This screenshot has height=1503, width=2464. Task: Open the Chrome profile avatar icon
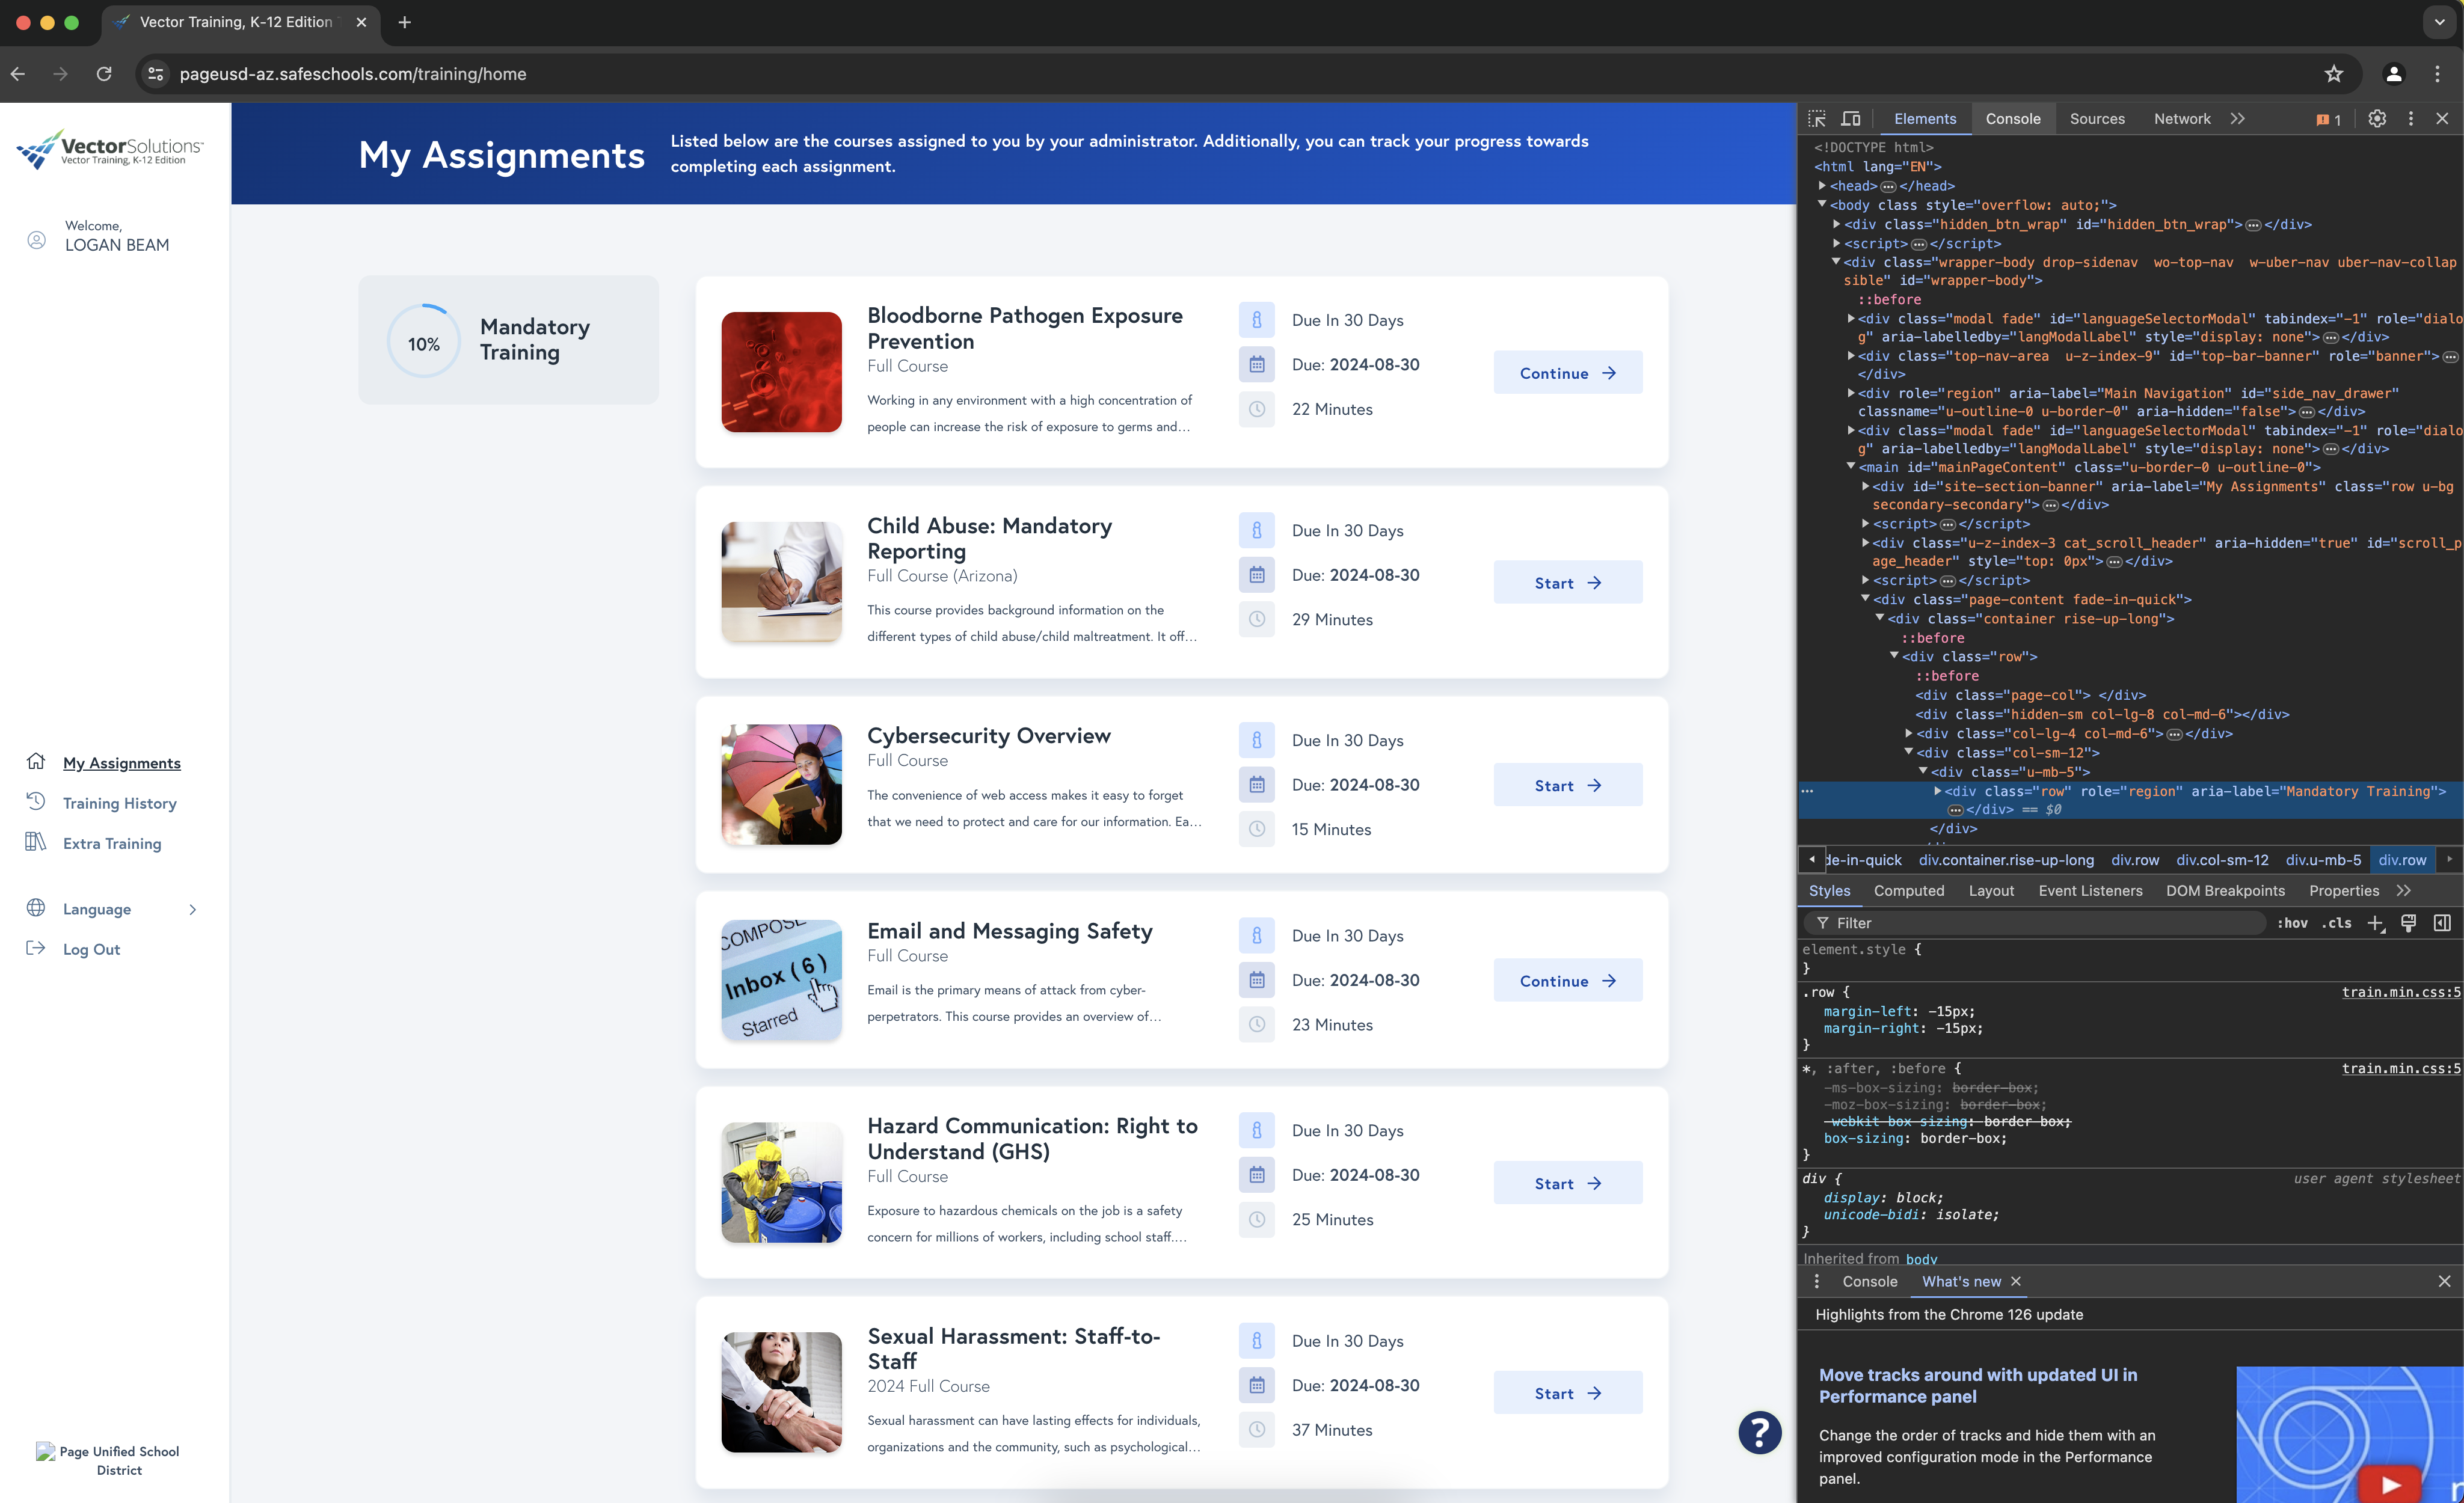(2394, 74)
